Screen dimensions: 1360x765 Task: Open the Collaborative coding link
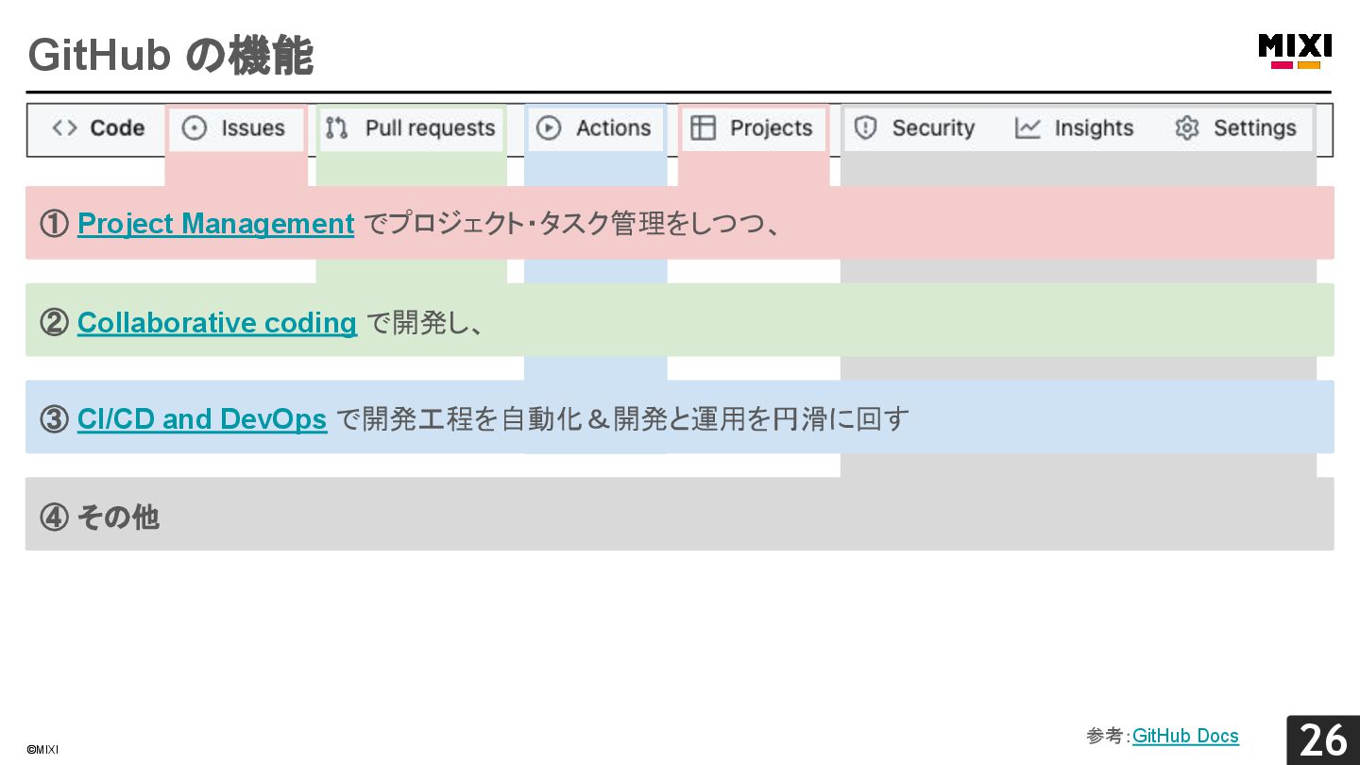[x=217, y=323]
